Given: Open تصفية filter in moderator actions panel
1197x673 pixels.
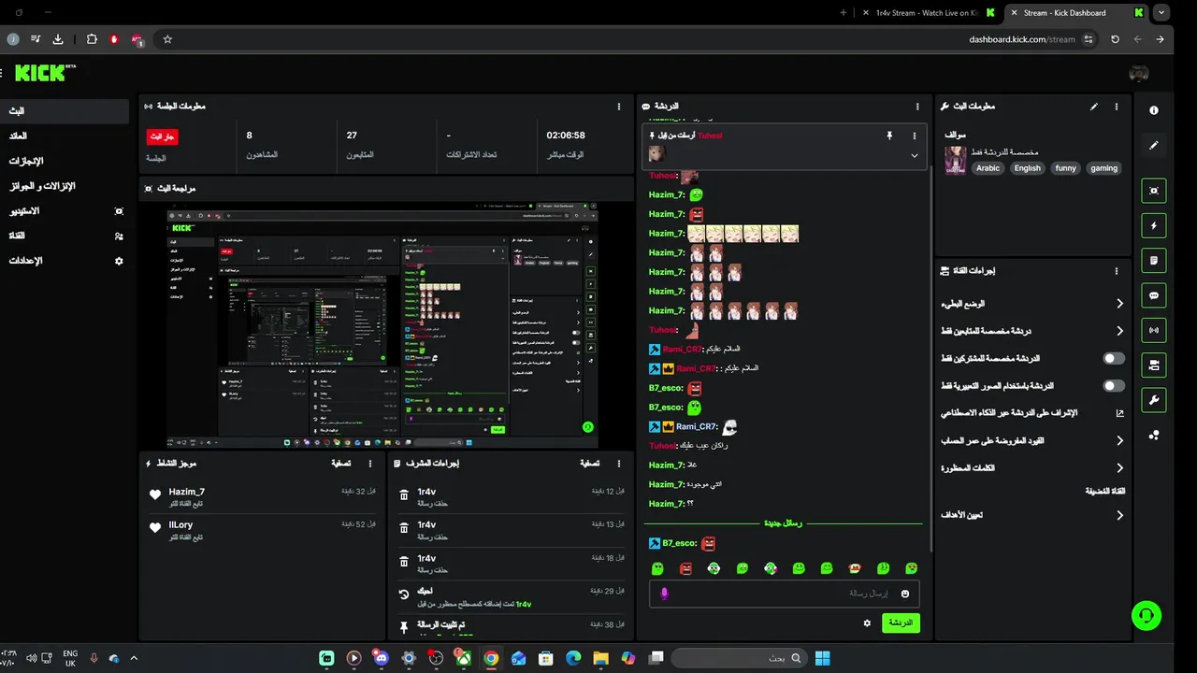Looking at the screenshot, I should tap(589, 464).
